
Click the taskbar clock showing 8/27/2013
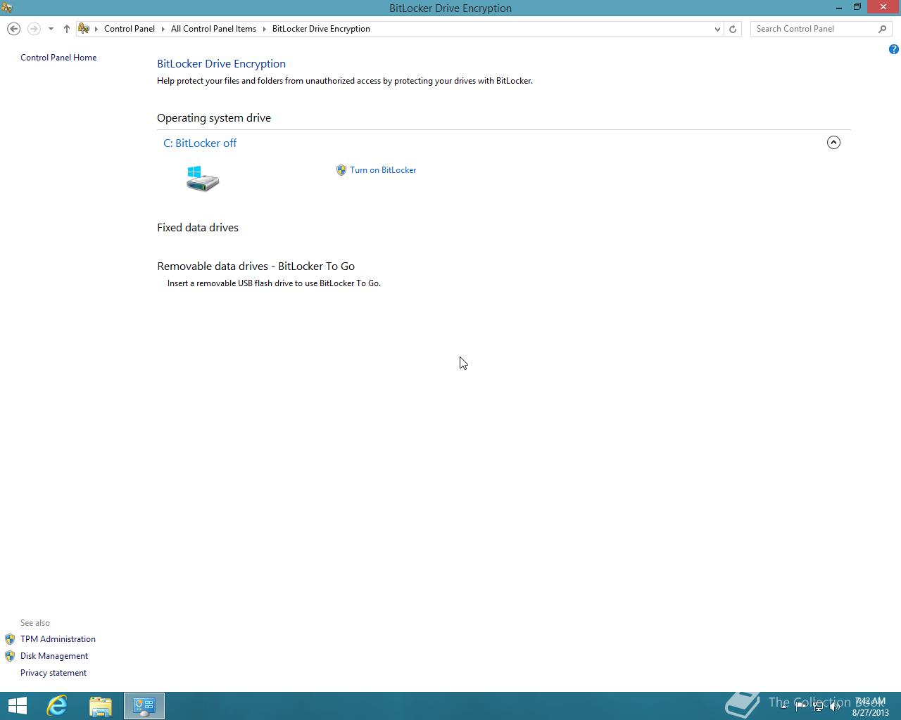point(871,707)
